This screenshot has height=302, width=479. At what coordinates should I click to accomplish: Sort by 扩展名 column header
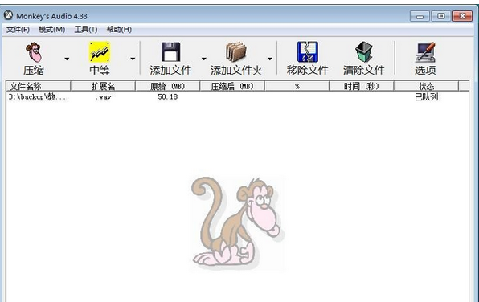click(x=103, y=87)
